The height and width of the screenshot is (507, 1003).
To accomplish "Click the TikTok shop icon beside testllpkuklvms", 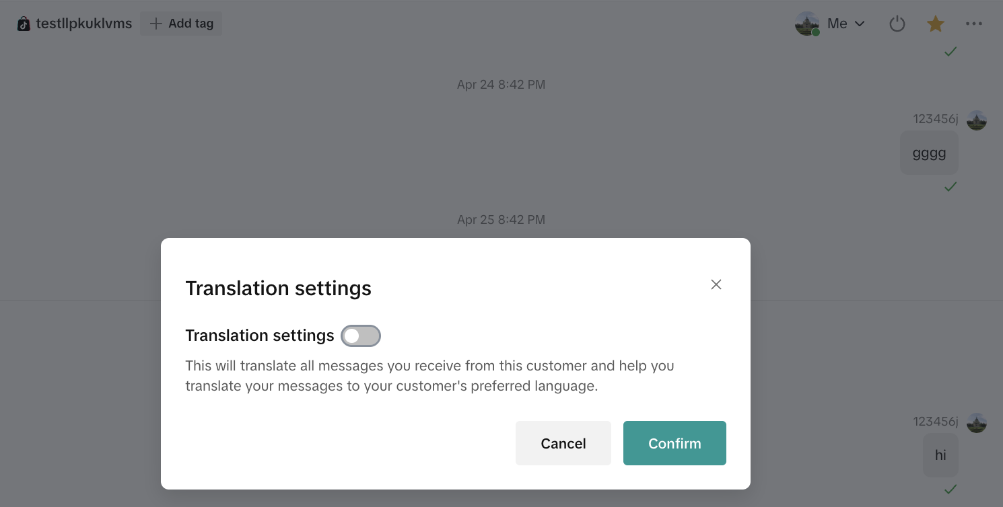I will point(24,24).
